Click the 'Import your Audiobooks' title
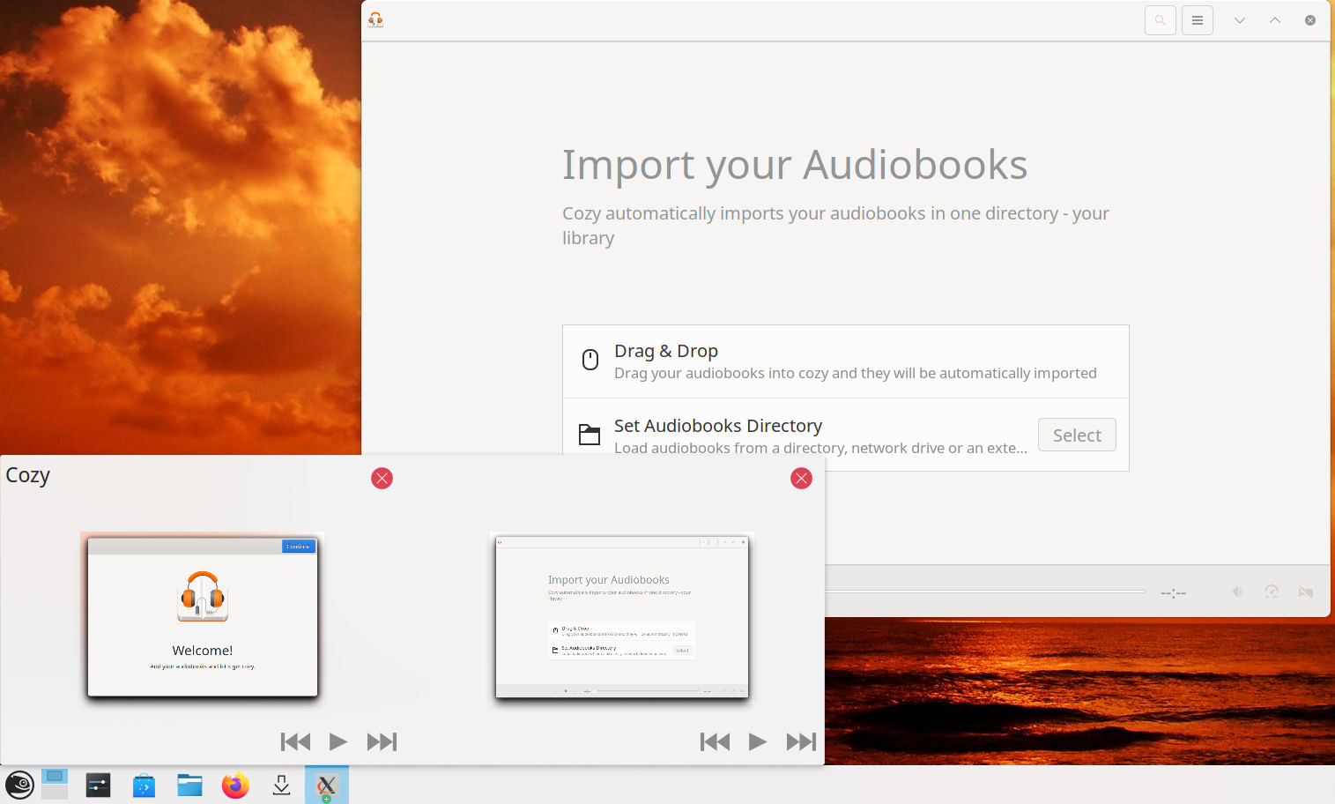 pos(795,165)
